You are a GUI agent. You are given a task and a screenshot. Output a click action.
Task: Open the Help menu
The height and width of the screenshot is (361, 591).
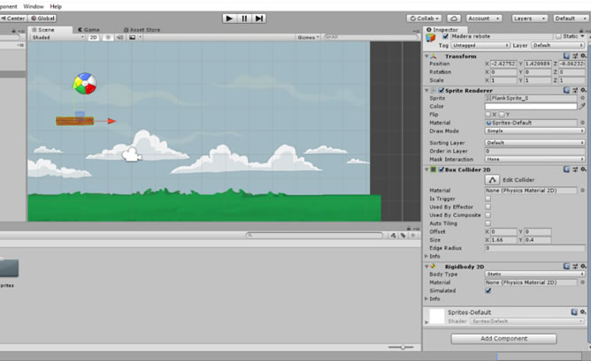56,6
